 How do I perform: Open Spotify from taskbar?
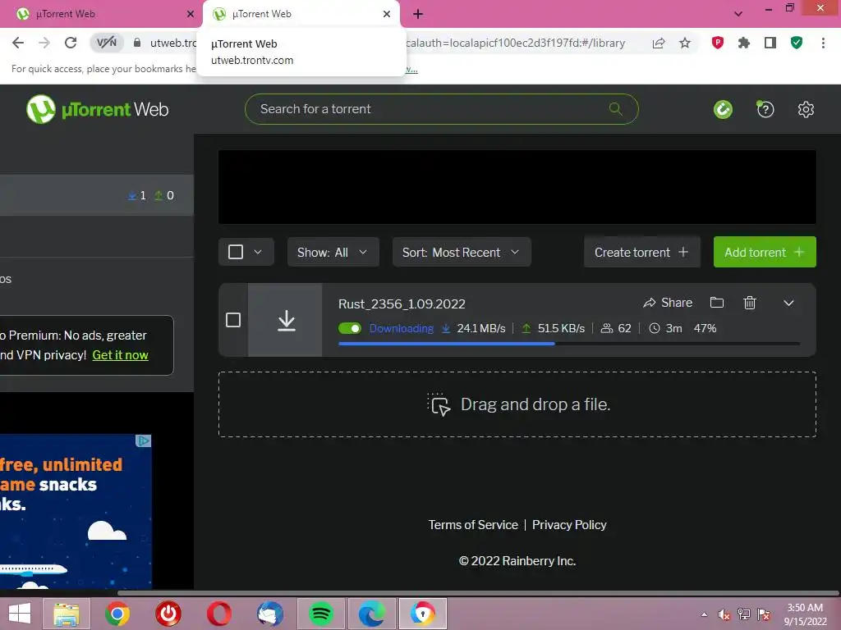point(321,614)
